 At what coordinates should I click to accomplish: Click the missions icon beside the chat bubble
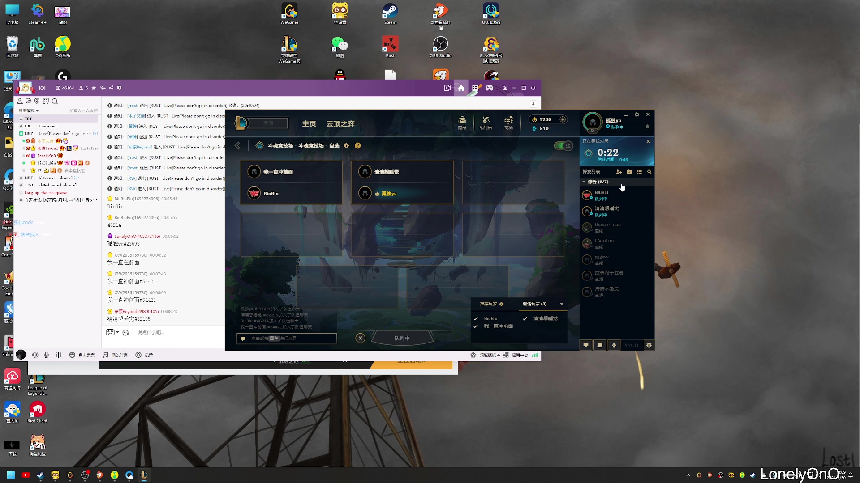point(600,345)
